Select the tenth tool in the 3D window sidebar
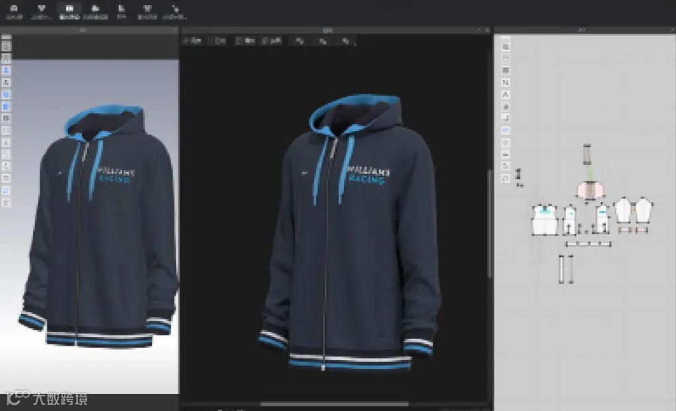 (6, 154)
